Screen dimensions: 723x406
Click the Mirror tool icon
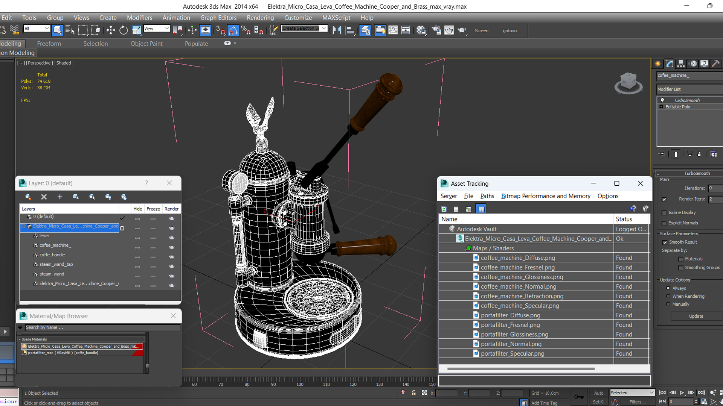click(337, 30)
